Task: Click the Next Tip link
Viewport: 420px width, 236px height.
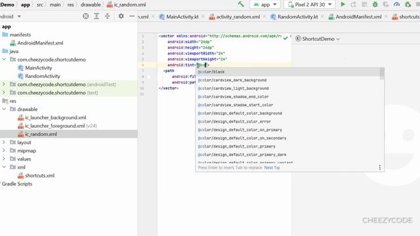Action: (x=272, y=168)
